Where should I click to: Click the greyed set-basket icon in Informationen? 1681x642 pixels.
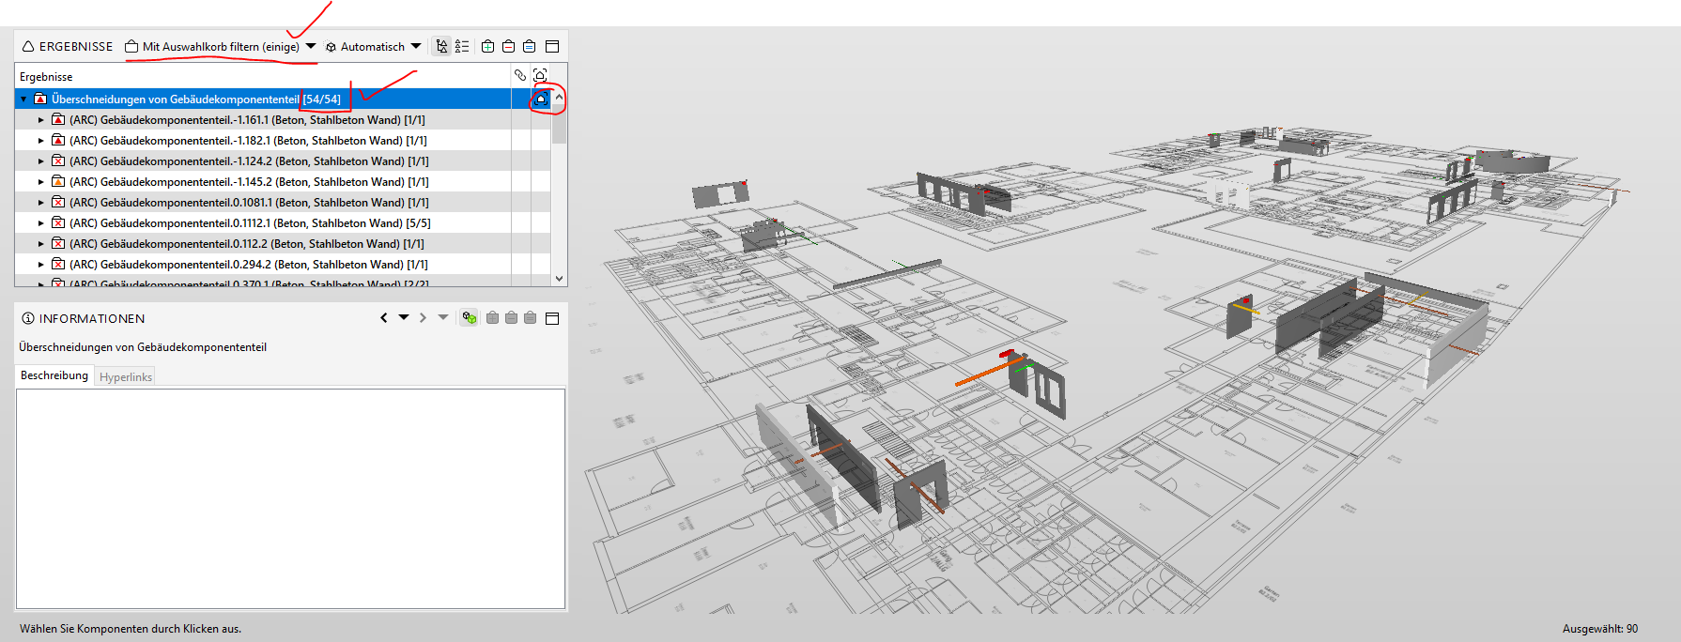tap(530, 318)
